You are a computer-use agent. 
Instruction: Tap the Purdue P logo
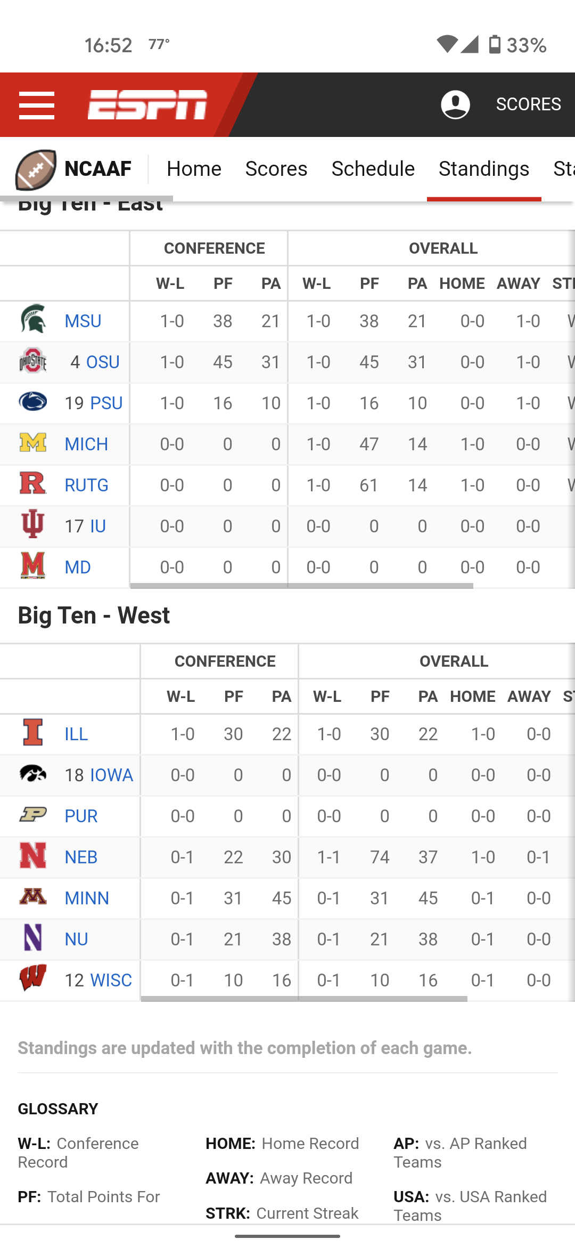click(33, 814)
